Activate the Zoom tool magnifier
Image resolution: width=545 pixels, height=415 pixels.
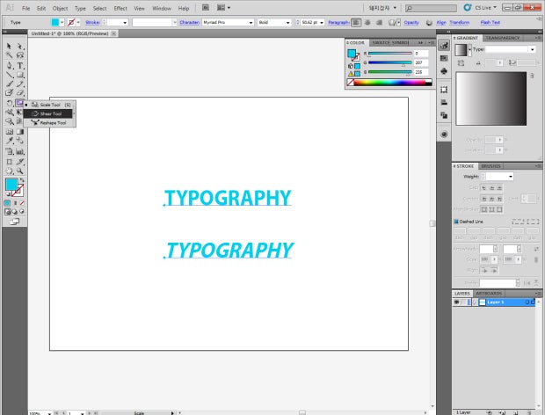click(20, 171)
